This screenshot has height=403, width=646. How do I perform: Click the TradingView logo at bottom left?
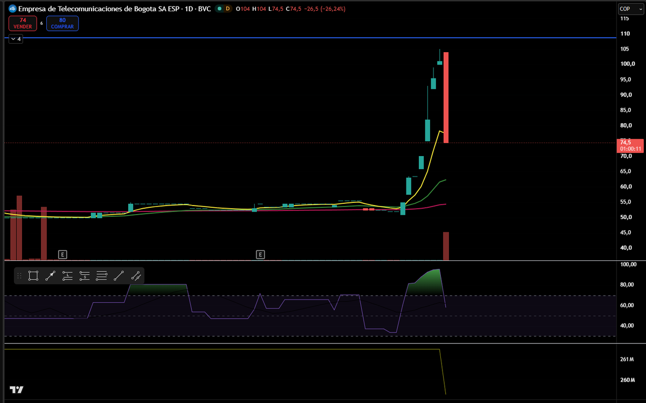[17, 390]
